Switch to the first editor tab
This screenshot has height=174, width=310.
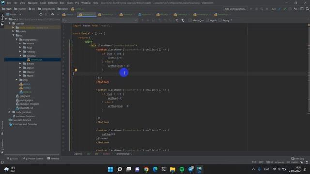[69, 14]
